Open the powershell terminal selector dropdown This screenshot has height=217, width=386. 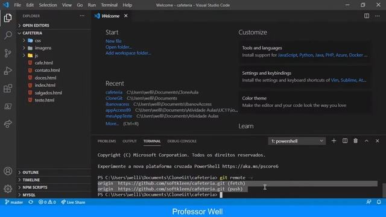[297, 141]
